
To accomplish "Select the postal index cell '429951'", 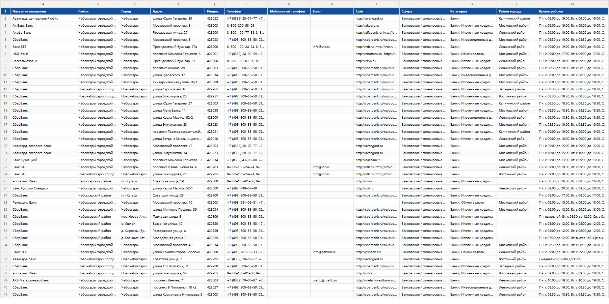I will pos(215,96).
